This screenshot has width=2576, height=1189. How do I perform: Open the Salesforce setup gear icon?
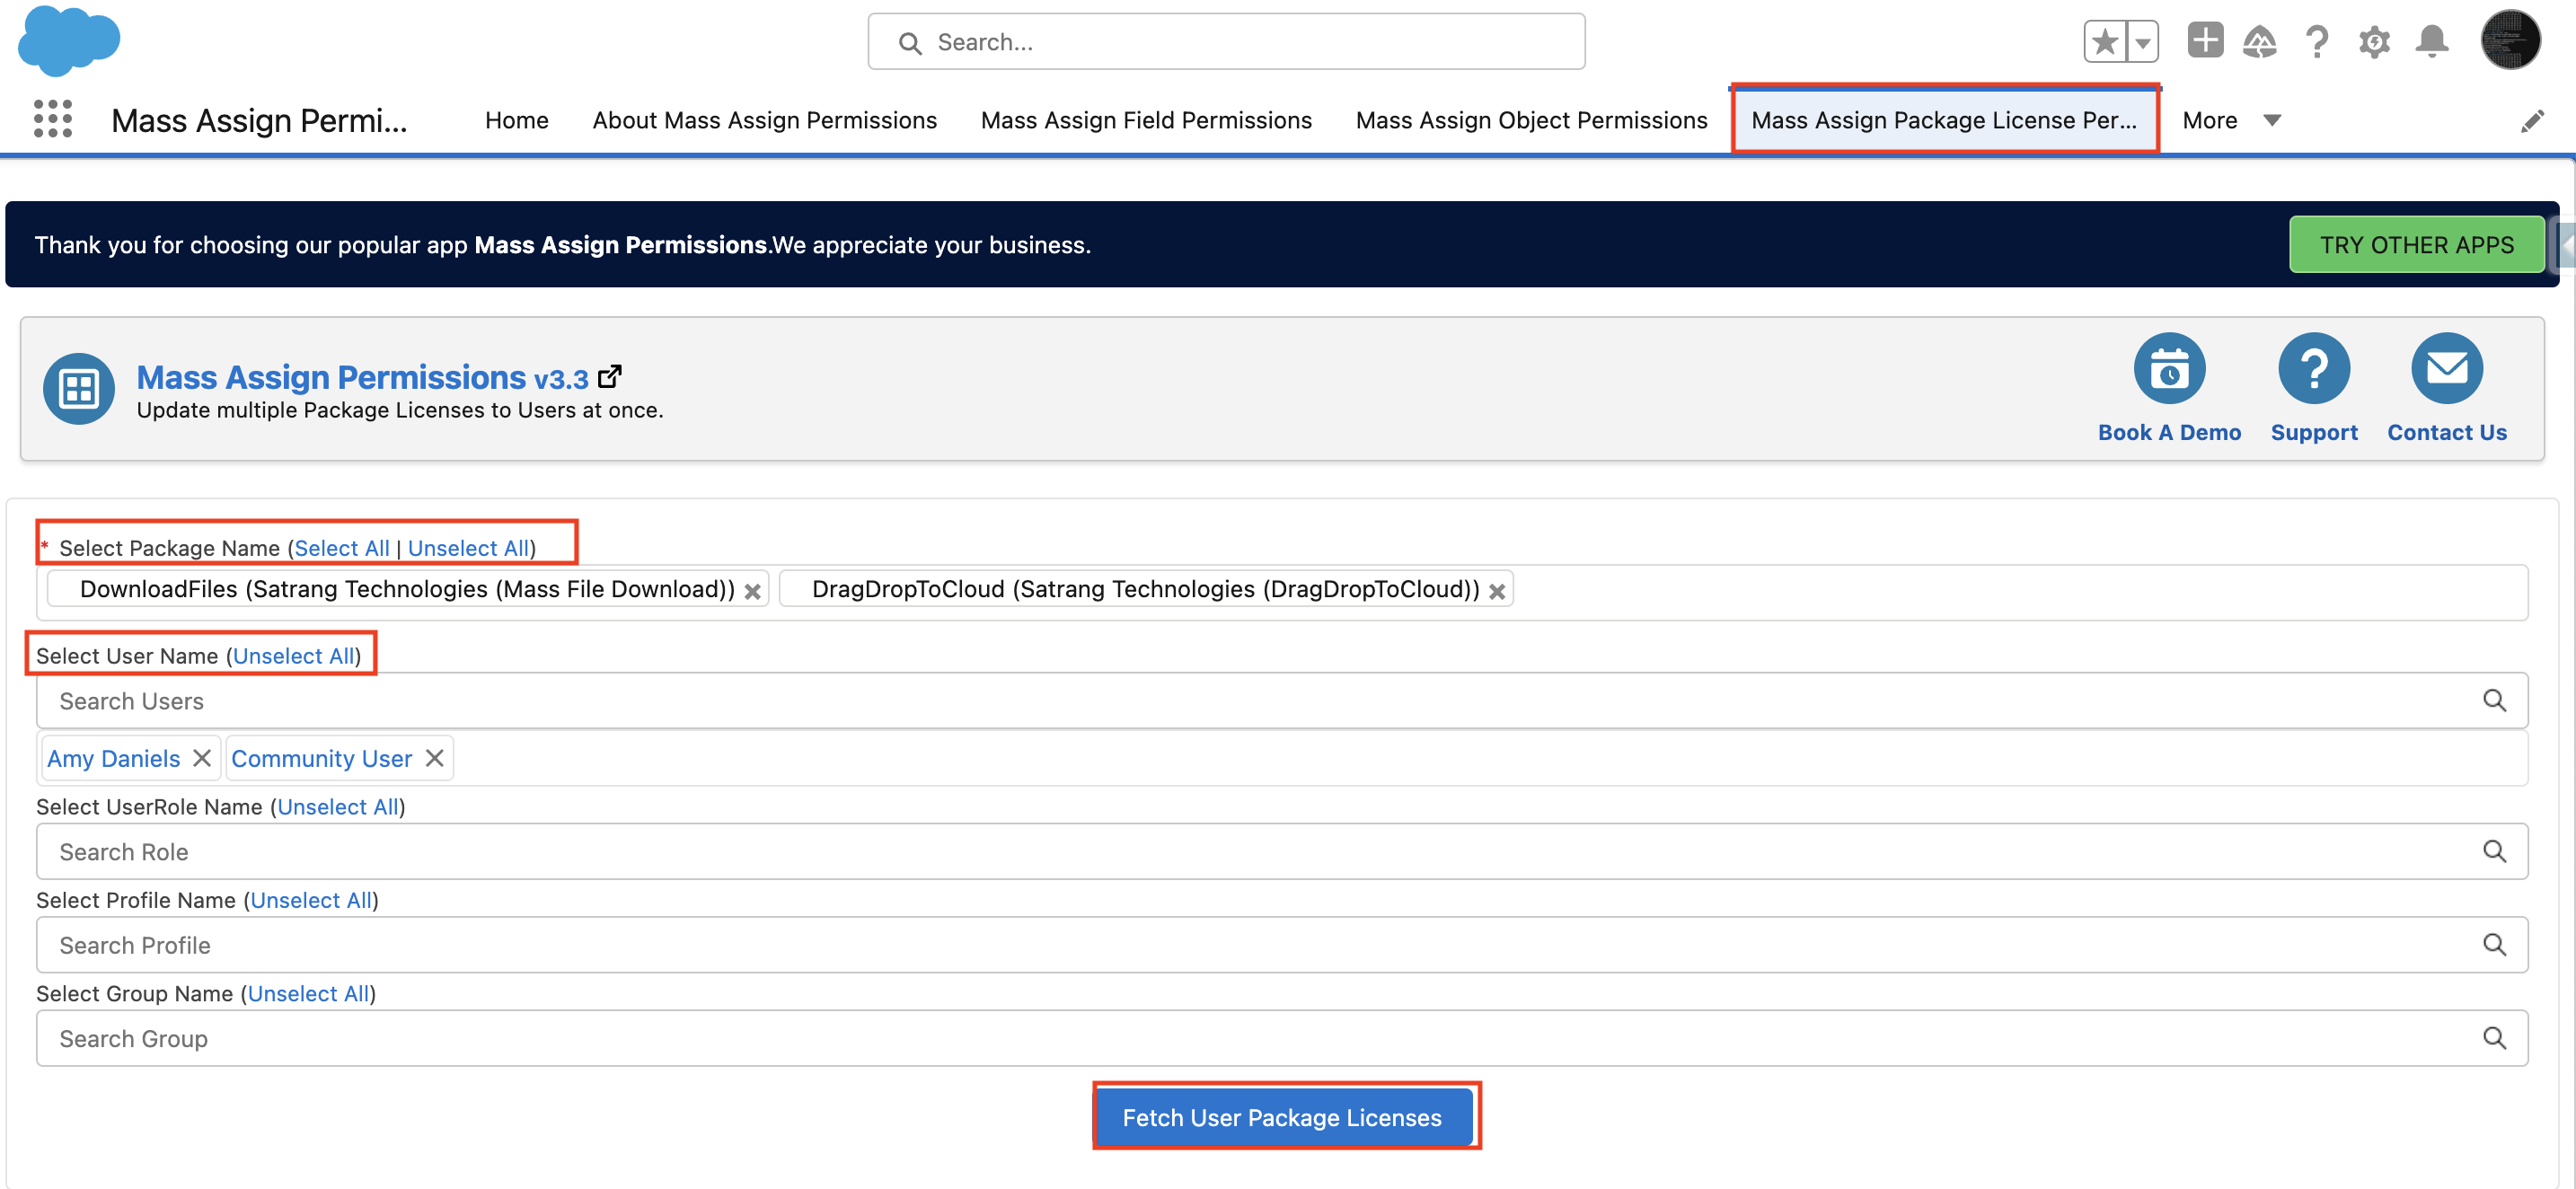point(2373,42)
